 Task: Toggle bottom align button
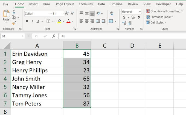[x=92, y=14]
